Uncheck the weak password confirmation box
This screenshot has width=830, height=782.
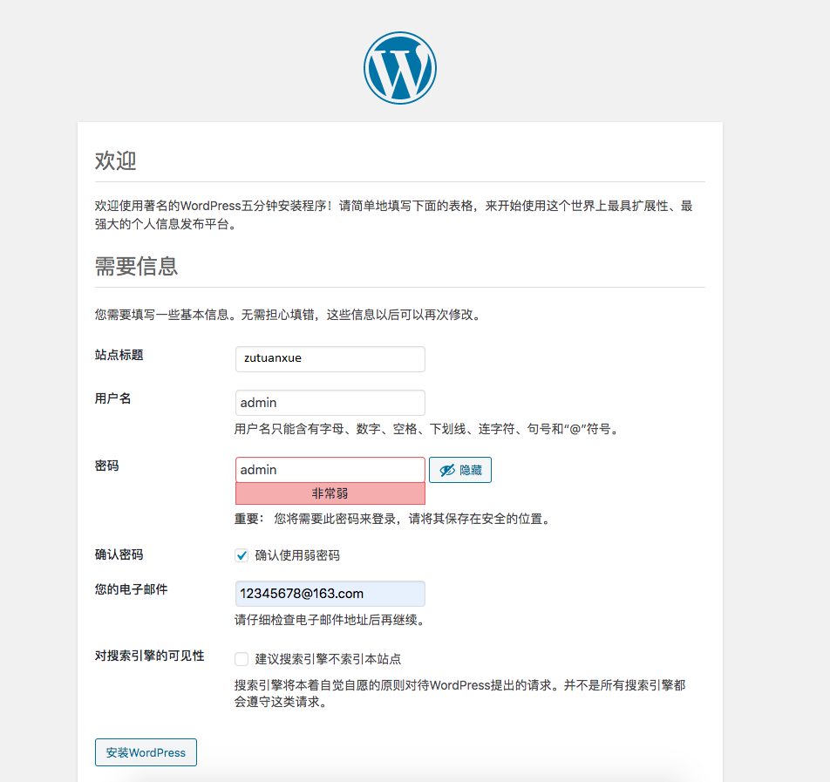[x=242, y=554]
